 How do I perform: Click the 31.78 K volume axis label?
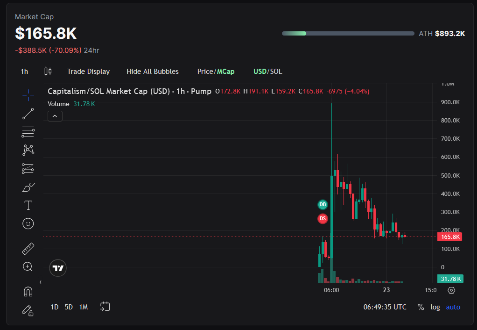(450, 279)
